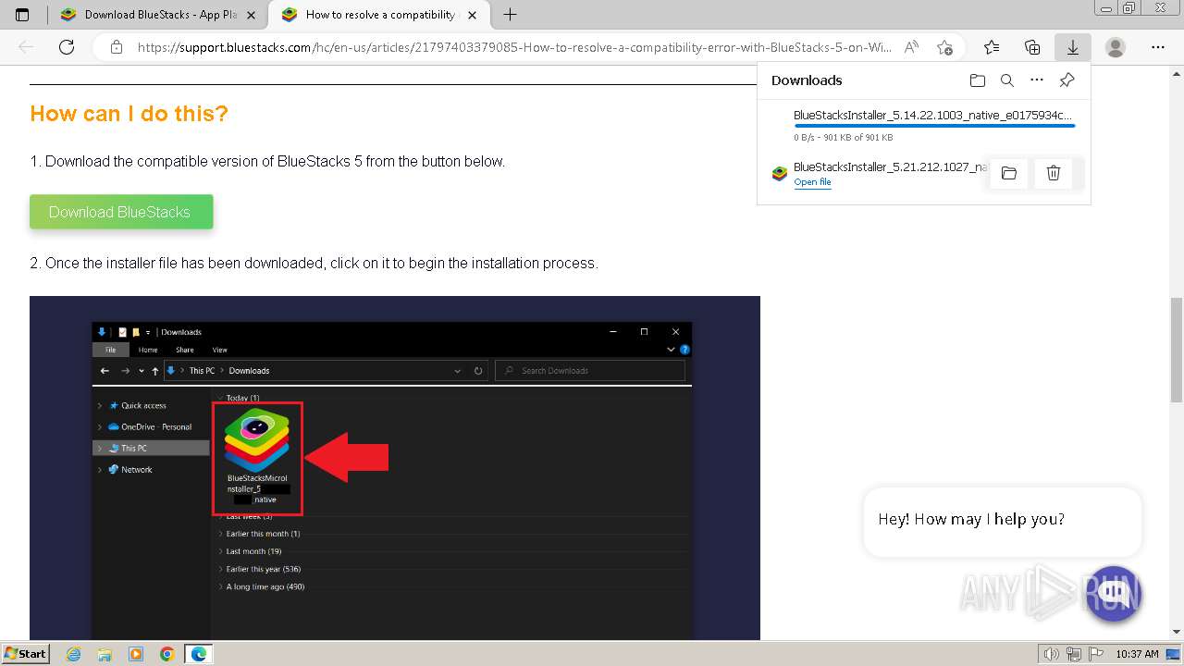The height and width of the screenshot is (666, 1184).
Task: Open the Windows Start menu
Action: point(25,653)
